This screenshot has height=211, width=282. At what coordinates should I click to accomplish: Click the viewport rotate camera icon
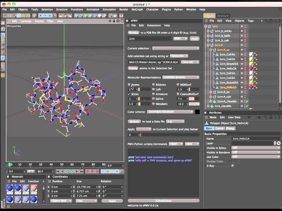coord(118,21)
